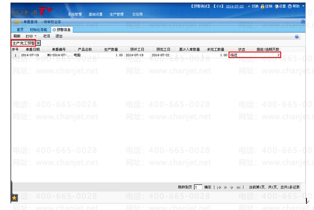The image size is (314, 210).
Task: Open 云应用 menu
Action: [137, 15]
